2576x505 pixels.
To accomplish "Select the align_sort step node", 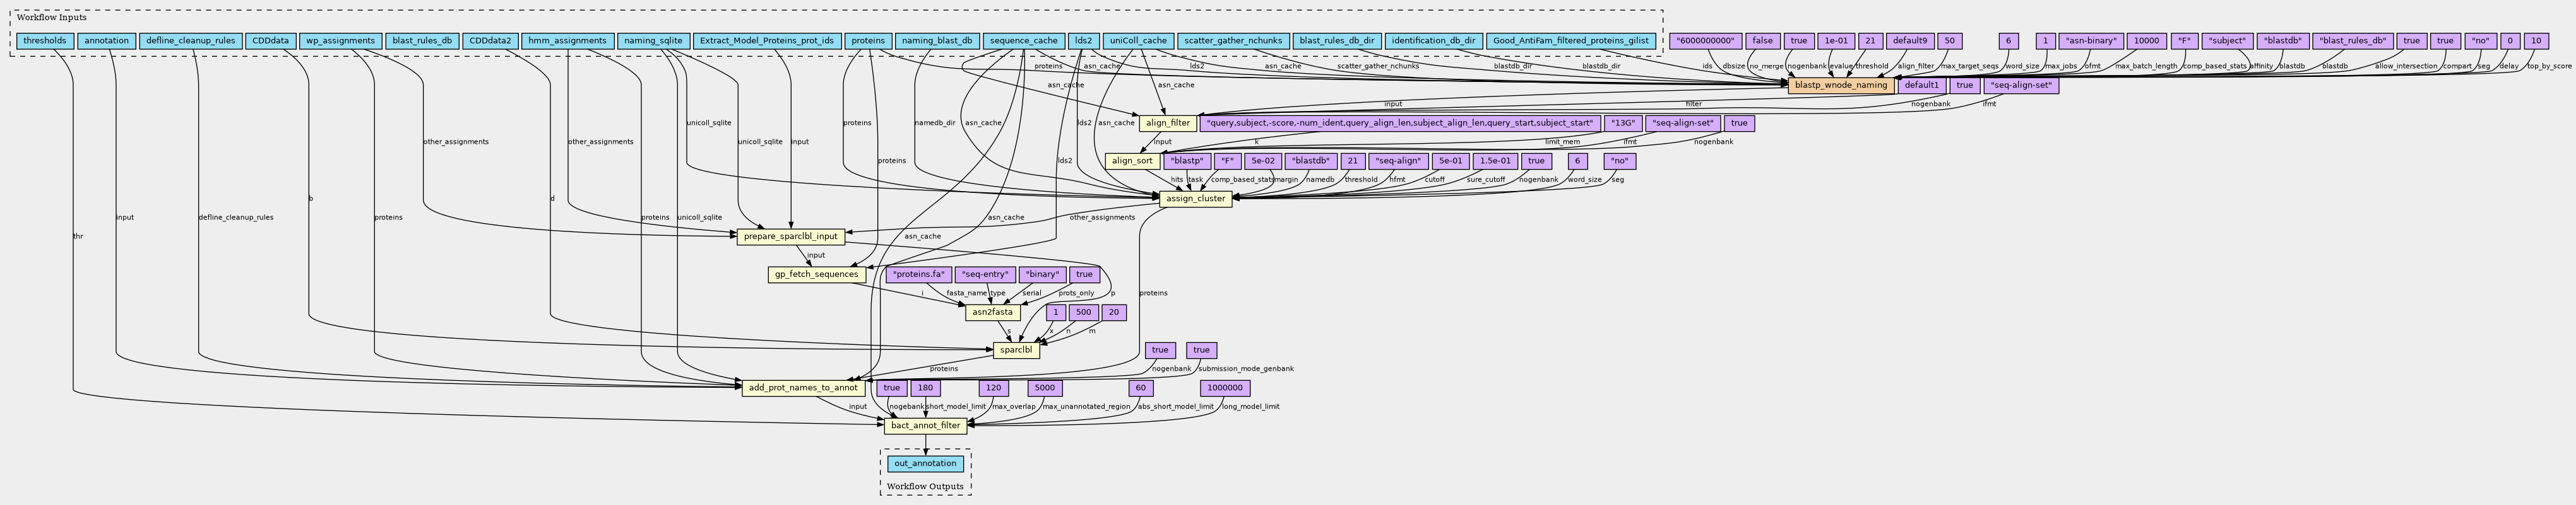I will tap(1132, 161).
